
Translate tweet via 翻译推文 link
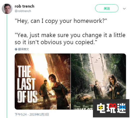pyautogui.click(x=23, y=49)
